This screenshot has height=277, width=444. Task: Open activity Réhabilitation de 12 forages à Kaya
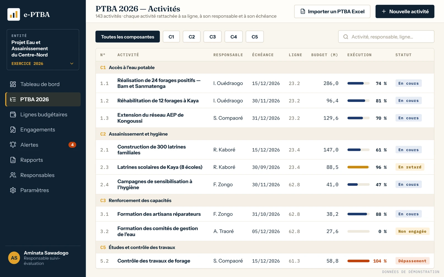point(158,101)
